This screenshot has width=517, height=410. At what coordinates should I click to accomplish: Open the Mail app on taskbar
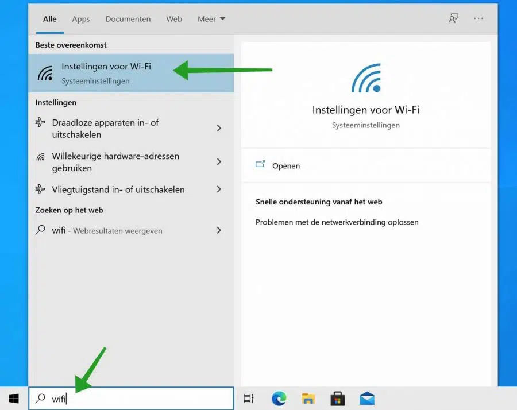click(x=367, y=399)
